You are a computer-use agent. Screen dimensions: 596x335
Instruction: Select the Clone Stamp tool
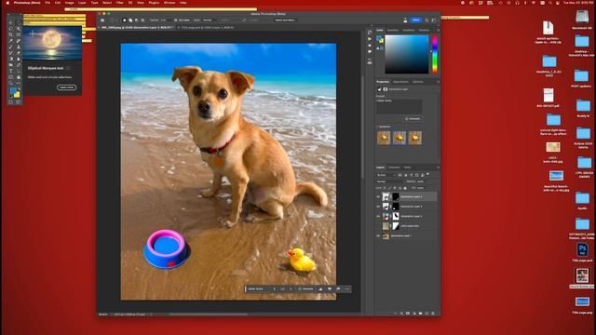pos(19,47)
